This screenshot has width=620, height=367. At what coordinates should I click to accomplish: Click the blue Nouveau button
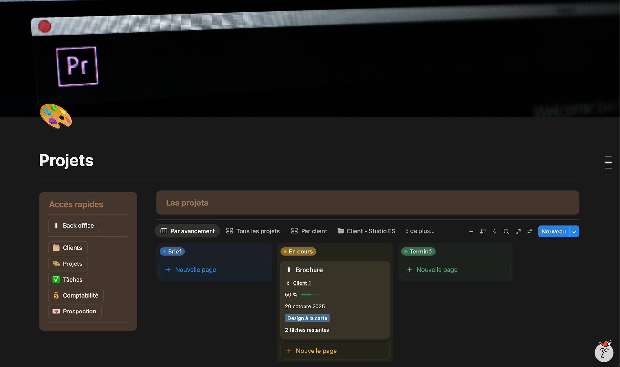point(553,232)
